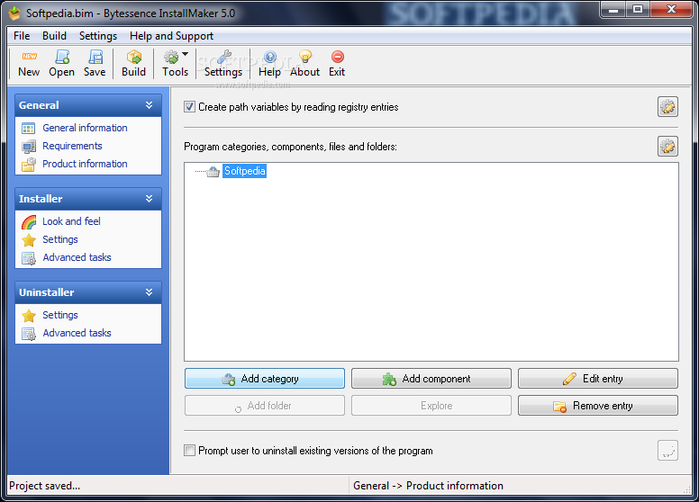Click the Look and feel rainbow icon
The width and height of the screenshot is (699, 502).
[x=29, y=222]
